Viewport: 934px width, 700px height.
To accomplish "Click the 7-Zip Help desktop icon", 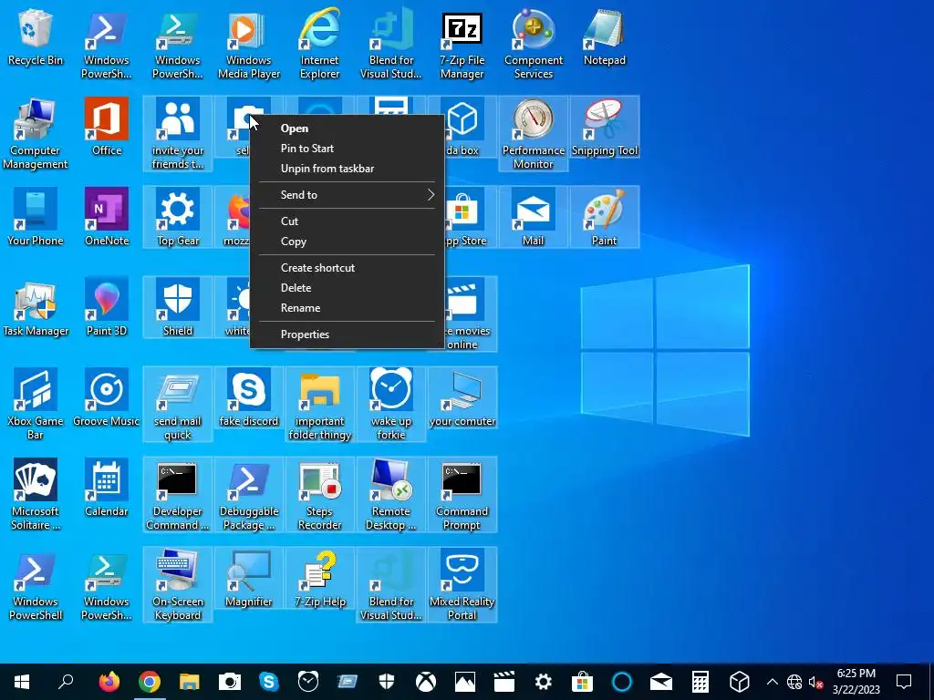I will [320, 579].
